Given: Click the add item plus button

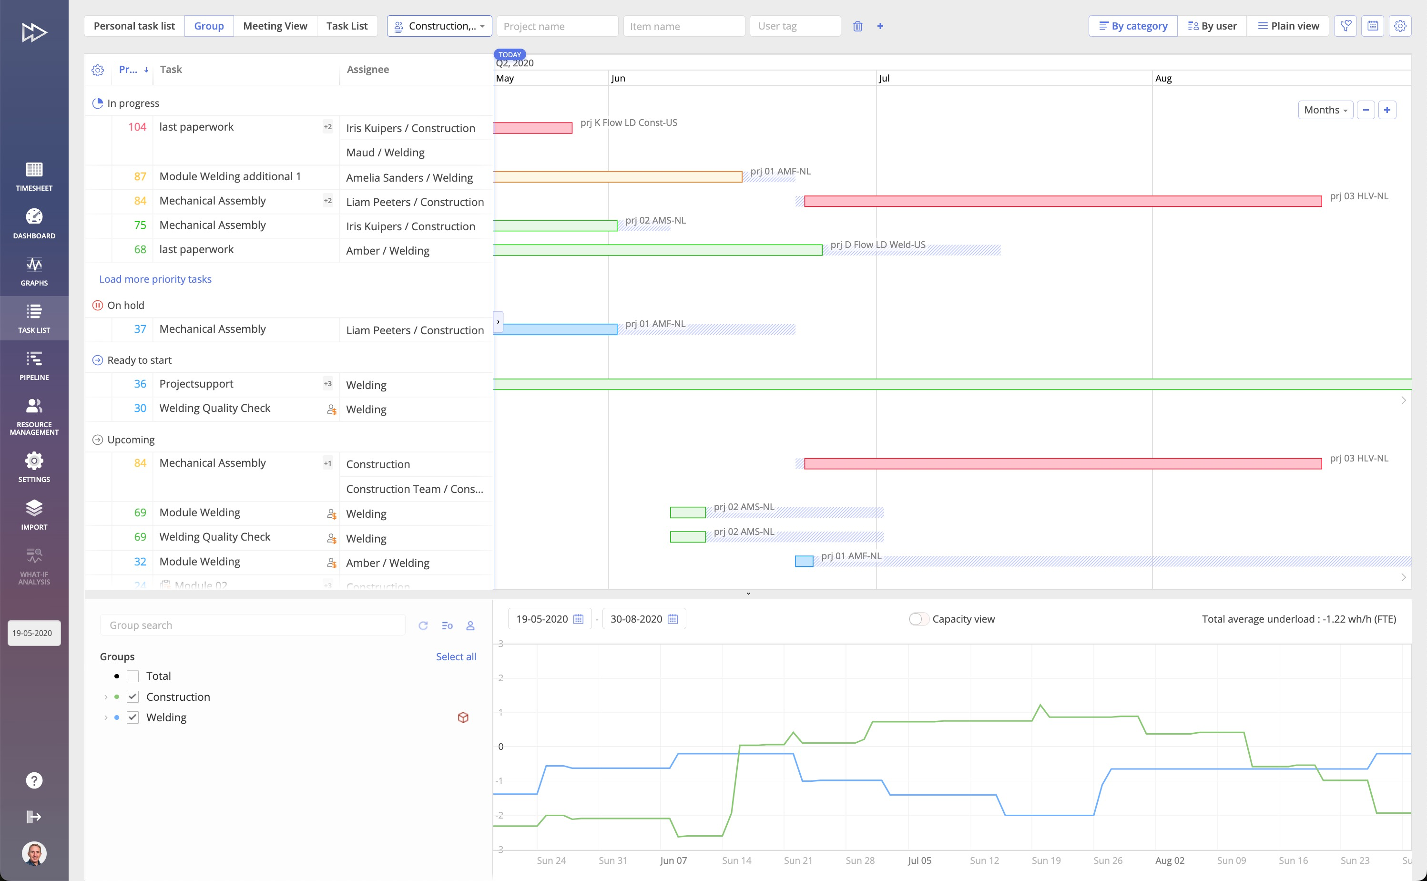Looking at the screenshot, I should [880, 25].
